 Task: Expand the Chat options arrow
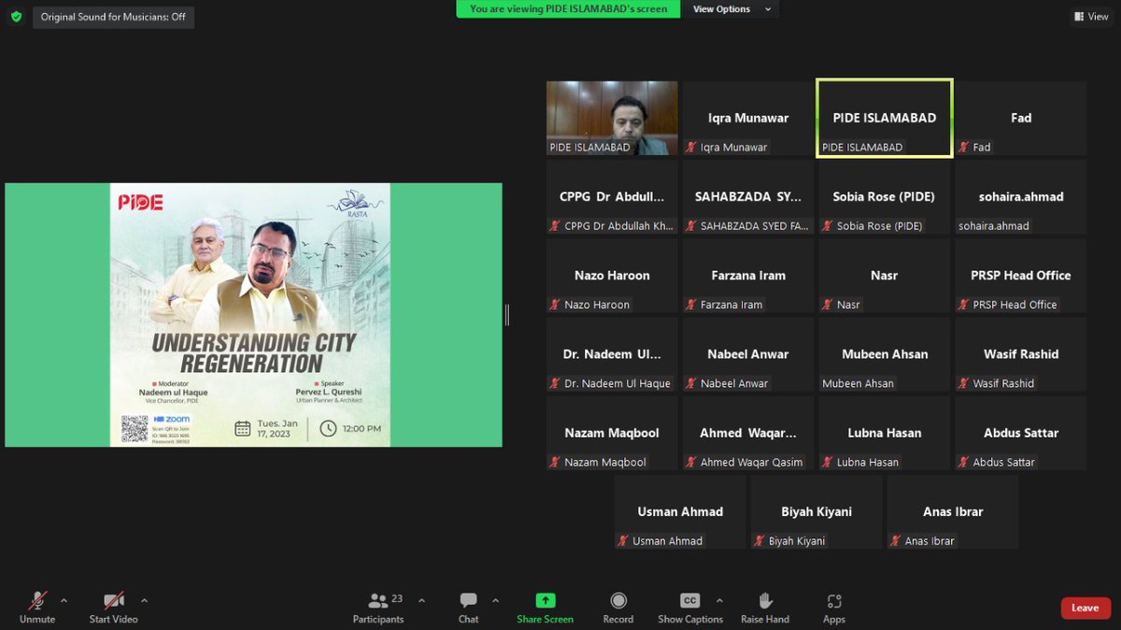tap(495, 600)
